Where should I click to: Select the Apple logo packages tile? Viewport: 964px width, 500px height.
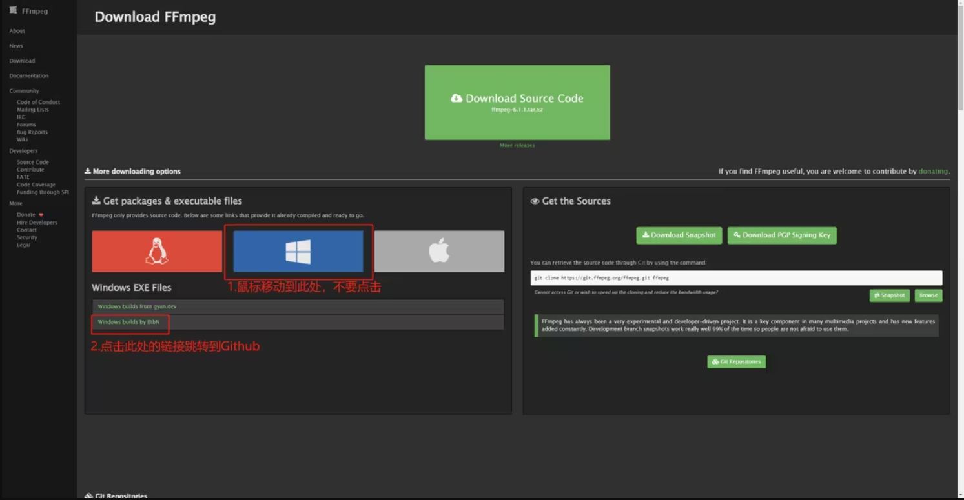pyautogui.click(x=439, y=251)
